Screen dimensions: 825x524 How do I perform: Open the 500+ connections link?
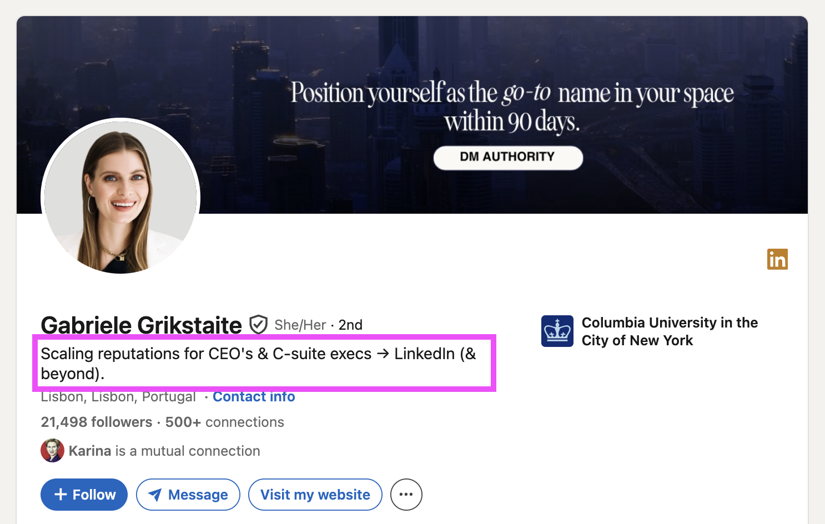pyautogui.click(x=224, y=422)
